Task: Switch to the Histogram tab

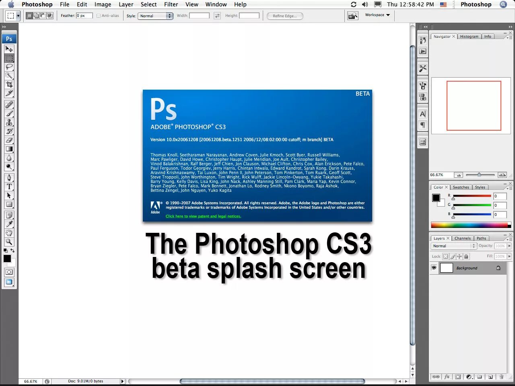Action: coord(469,37)
